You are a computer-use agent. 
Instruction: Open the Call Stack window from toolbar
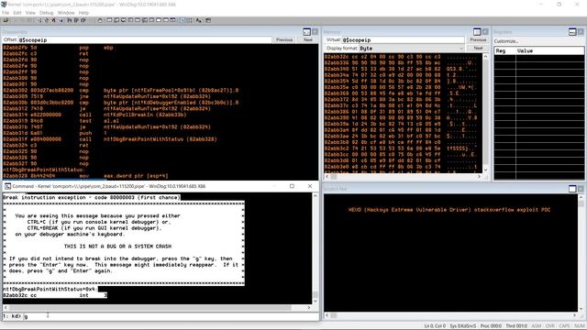145,20
